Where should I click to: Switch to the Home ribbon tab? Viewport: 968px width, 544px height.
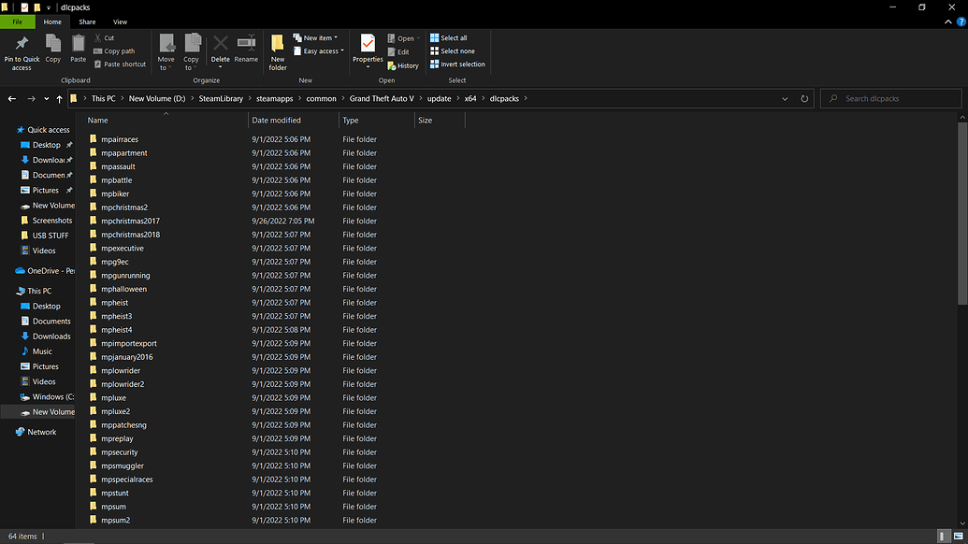(x=52, y=21)
